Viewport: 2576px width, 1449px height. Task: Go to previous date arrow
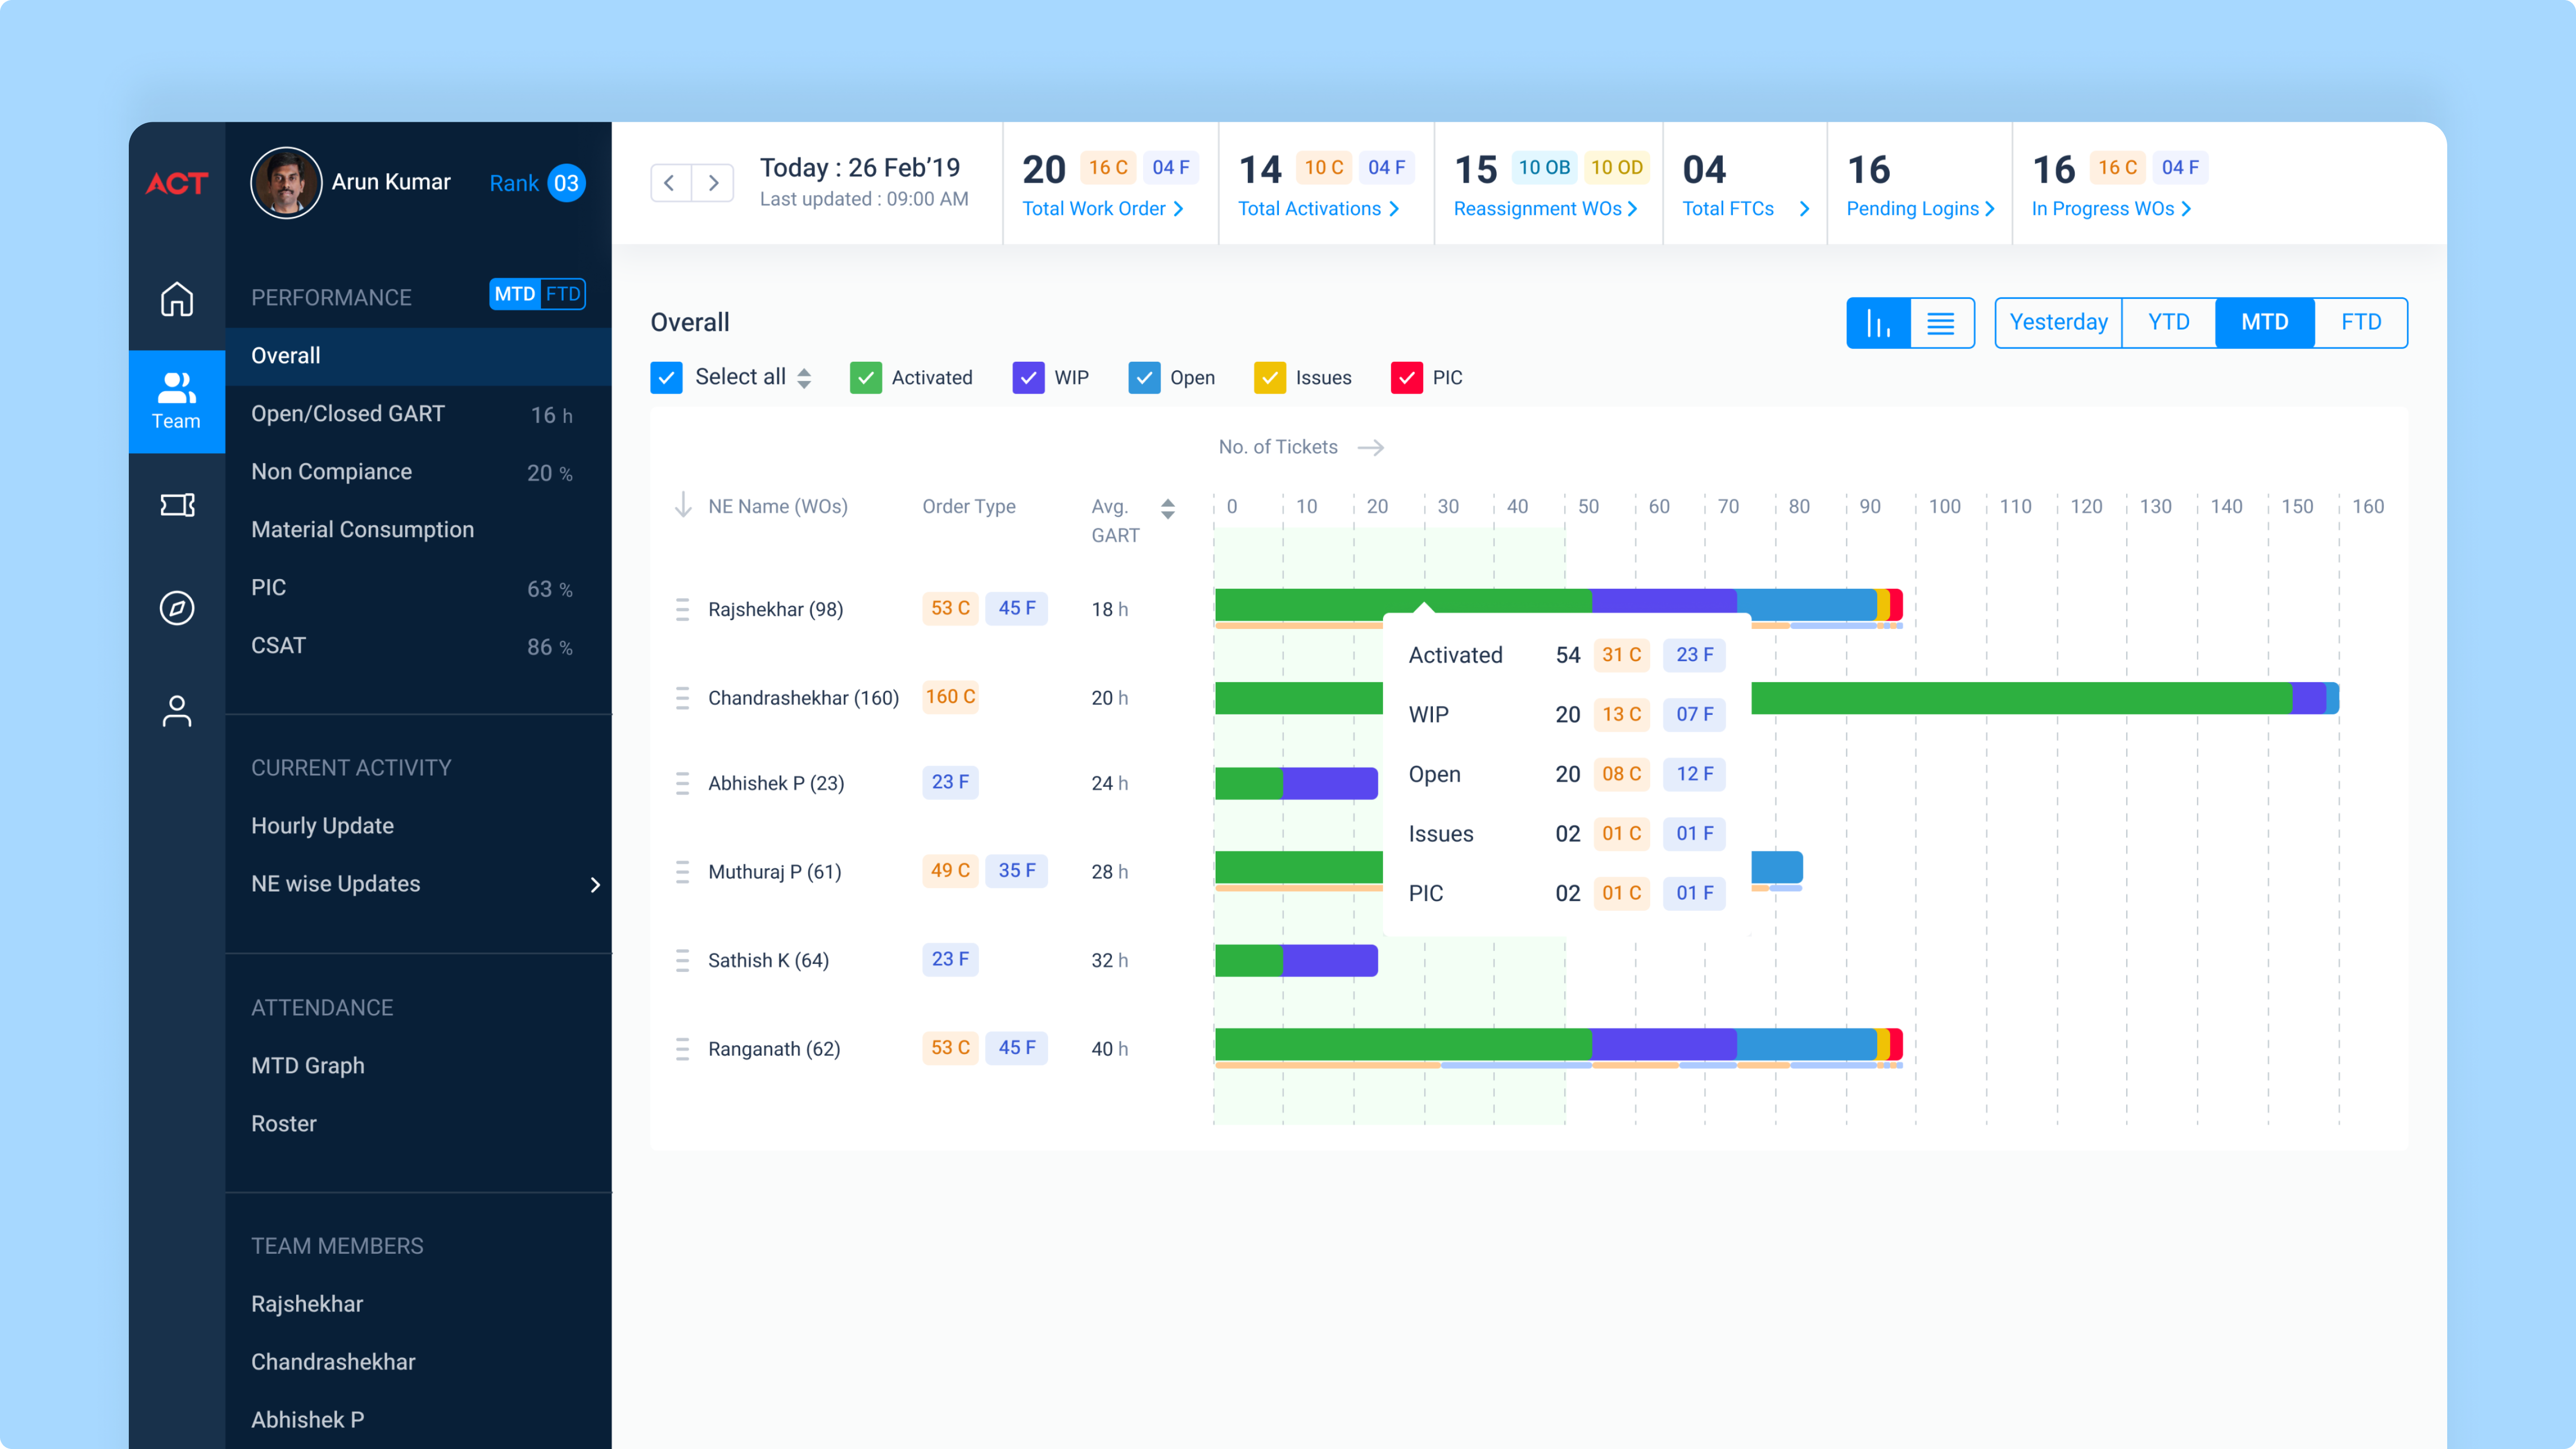(670, 183)
